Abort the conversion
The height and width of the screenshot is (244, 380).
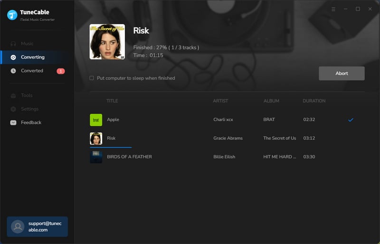click(342, 74)
